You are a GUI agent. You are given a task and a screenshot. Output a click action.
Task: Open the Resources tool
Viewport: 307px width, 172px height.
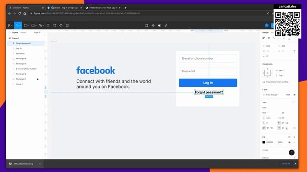(x=55, y=25)
